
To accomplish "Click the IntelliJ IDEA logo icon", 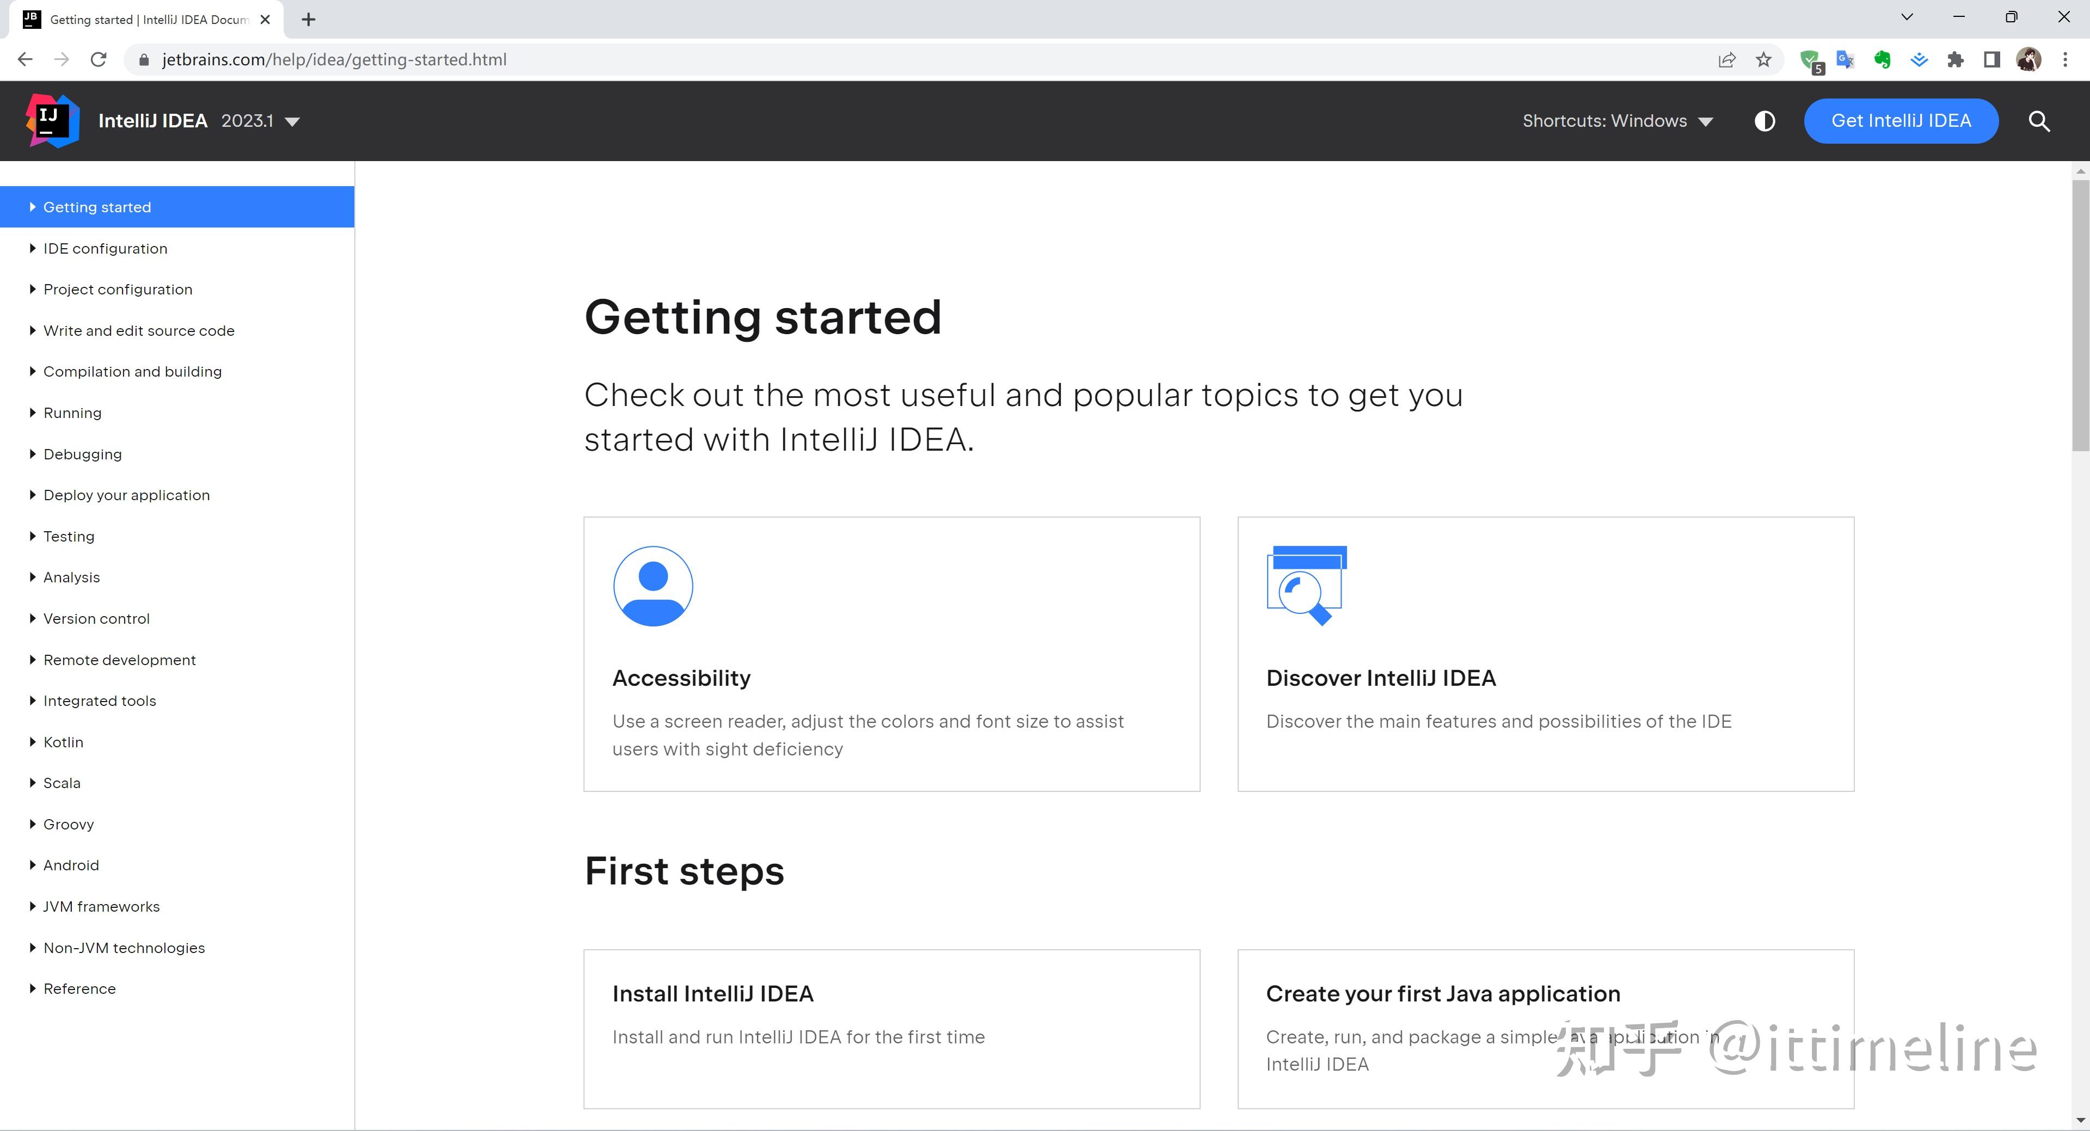I will click(52, 121).
